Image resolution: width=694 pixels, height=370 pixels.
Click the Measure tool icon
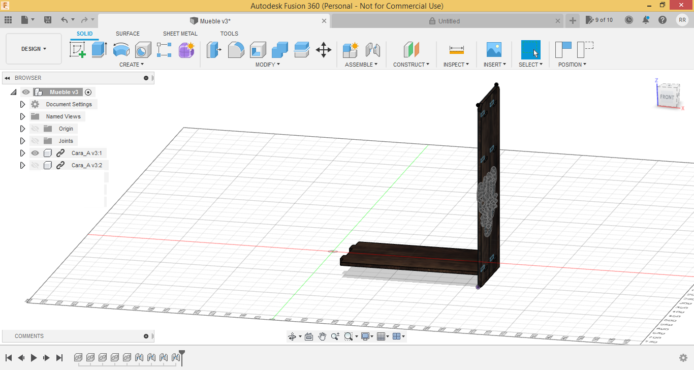click(x=456, y=50)
